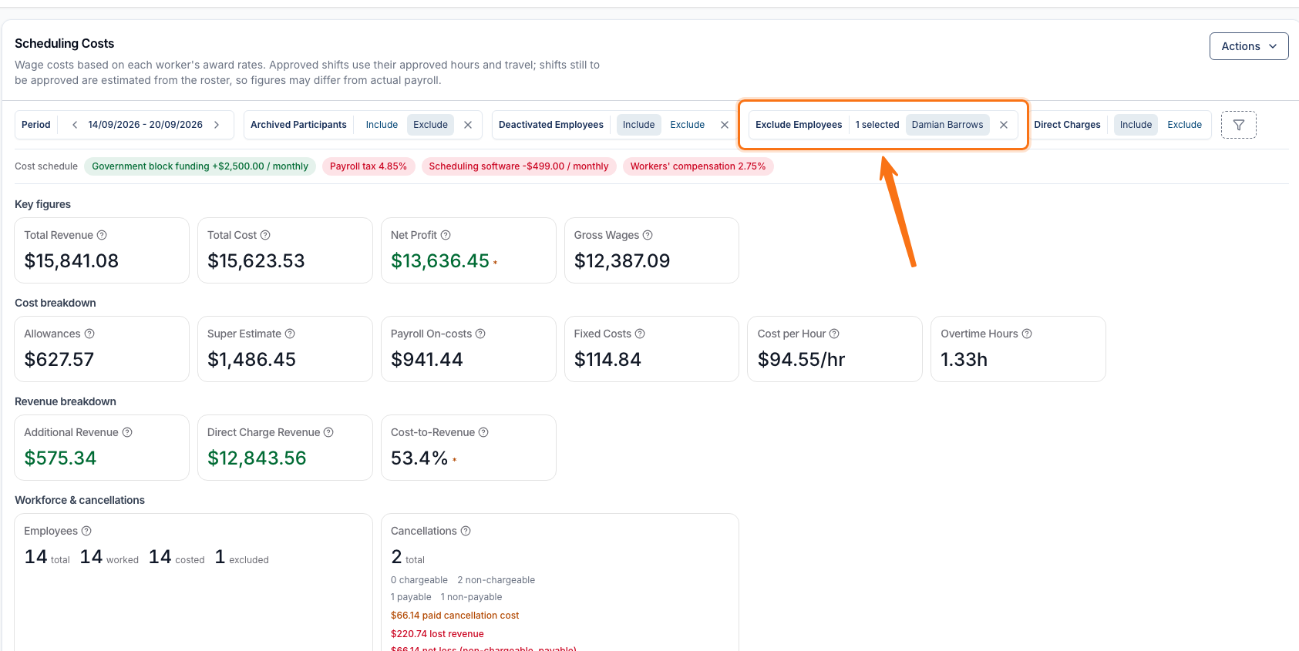
Task: Click the 1 excluded employees count
Action: coord(242,557)
